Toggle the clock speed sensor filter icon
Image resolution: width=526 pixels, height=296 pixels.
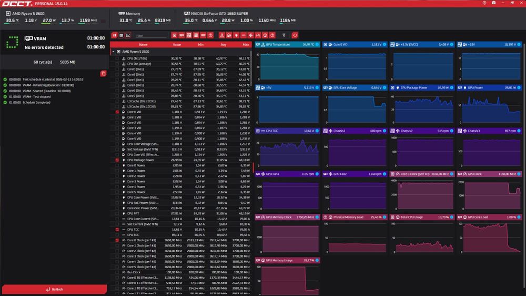[x=258, y=35]
